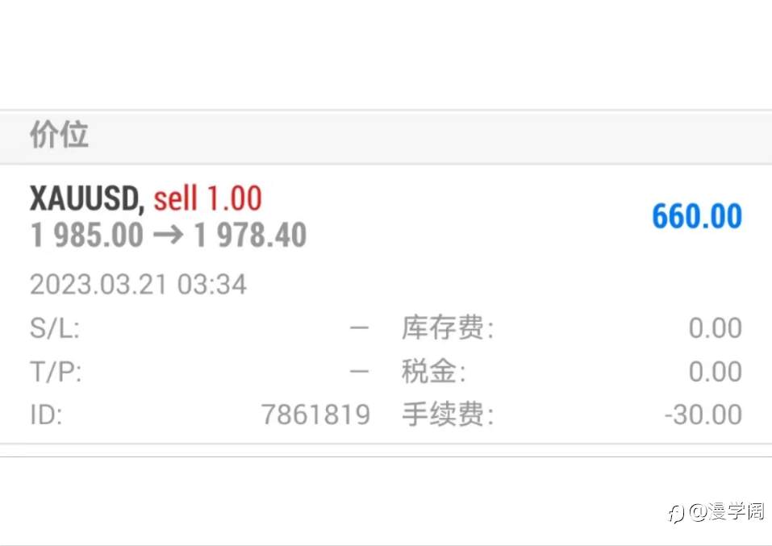Image resolution: width=772 pixels, height=546 pixels.
Task: Tap the -30.00 commission value
Action: pos(703,415)
